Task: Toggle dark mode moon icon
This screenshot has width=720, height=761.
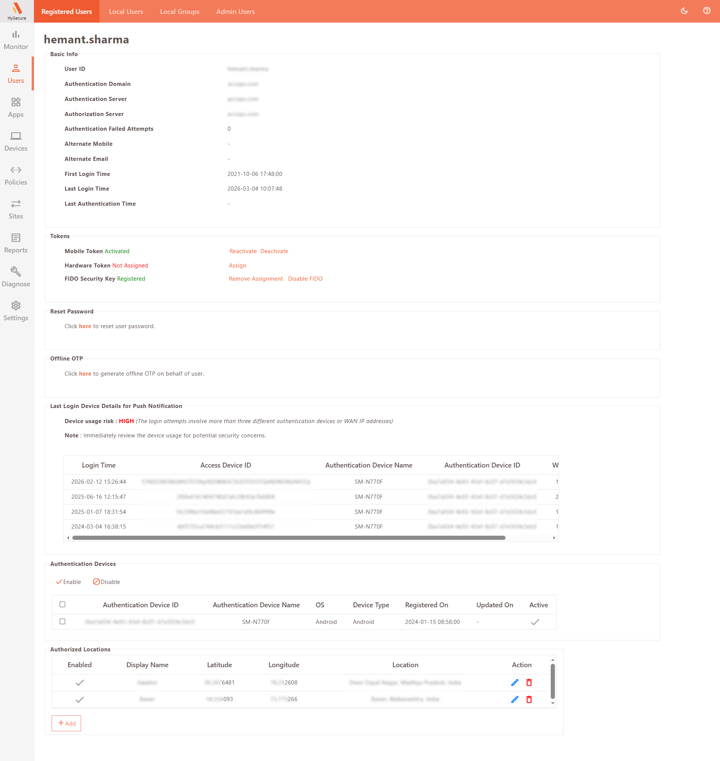Action: click(x=684, y=11)
